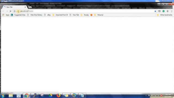
Task: Stop loading the page
Action: (x=10, y=11)
